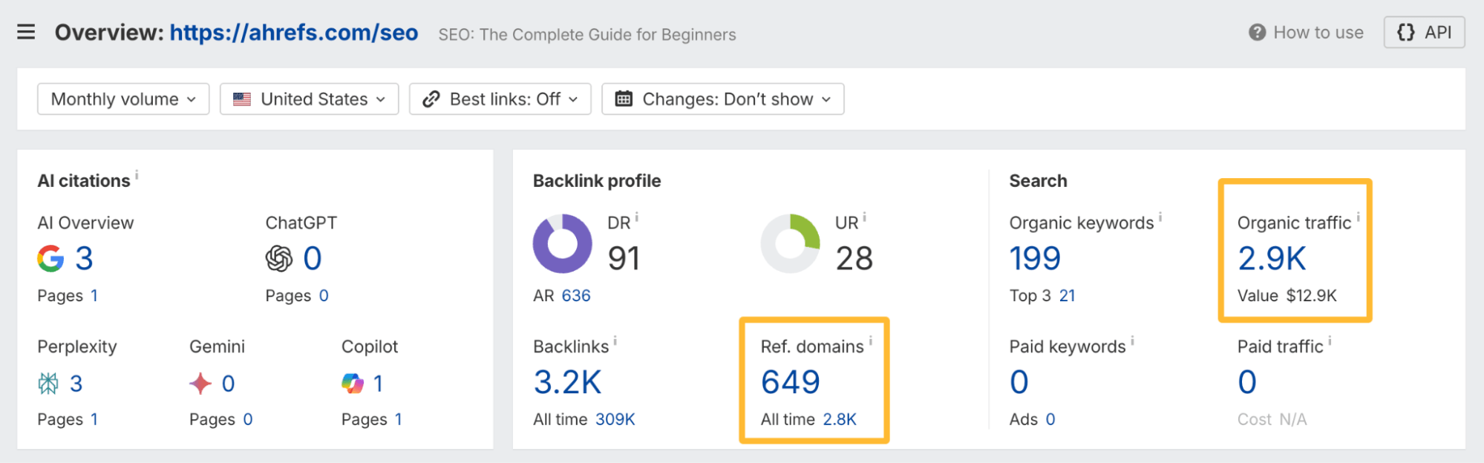
Task: Click the Gemini Pages value 0
Action: (248, 419)
